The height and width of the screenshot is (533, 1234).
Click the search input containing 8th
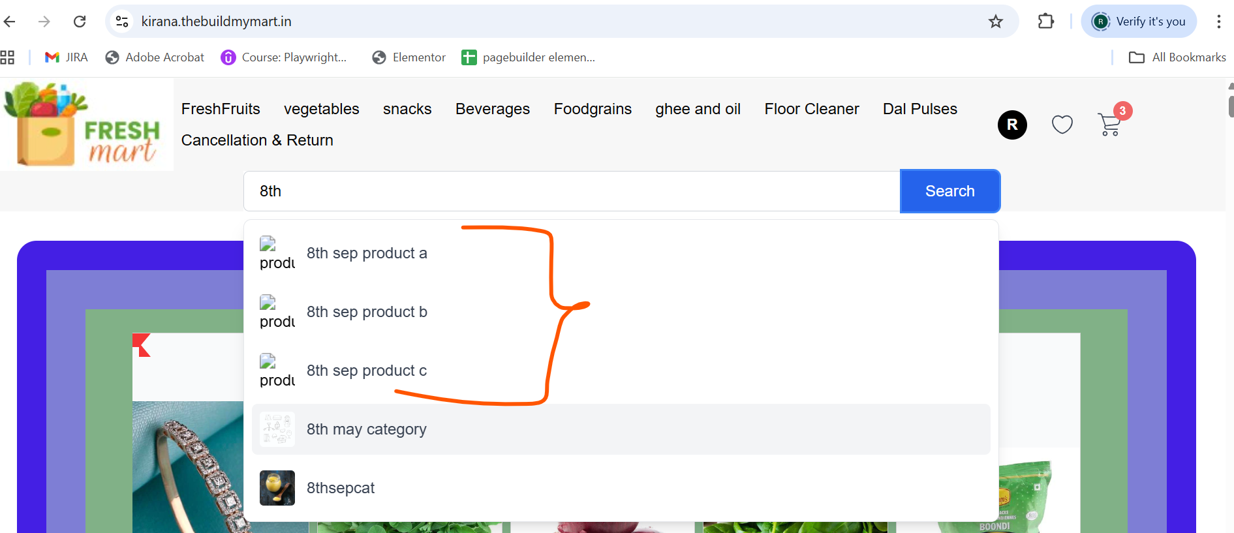[572, 191]
